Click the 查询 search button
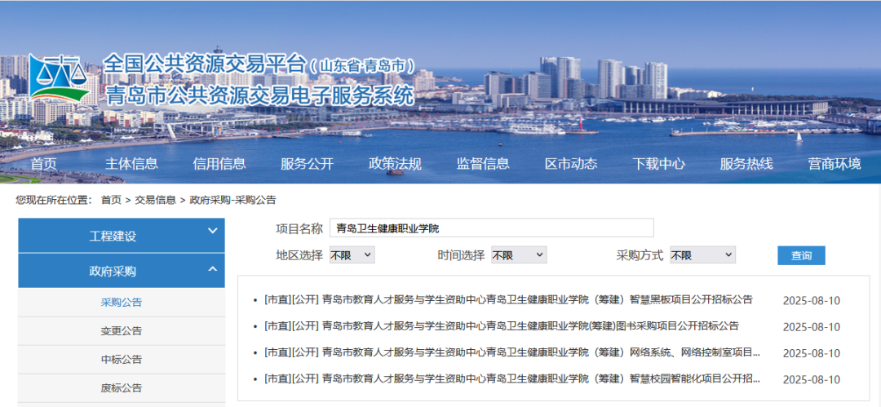This screenshot has height=407, width=881. pyautogui.click(x=801, y=255)
